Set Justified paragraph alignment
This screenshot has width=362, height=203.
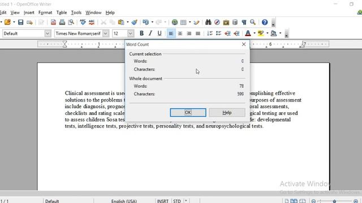[198, 33]
